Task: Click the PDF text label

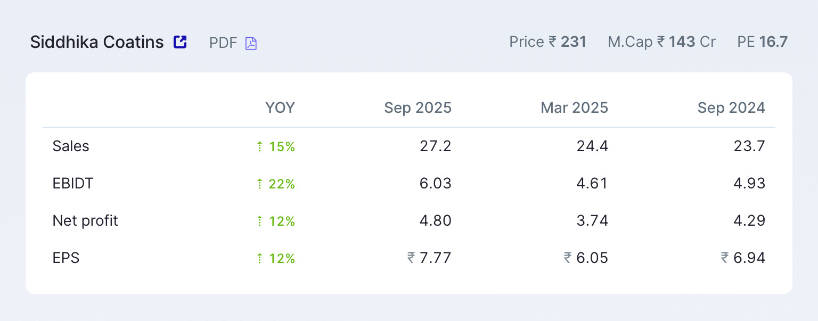Action: coord(223,43)
